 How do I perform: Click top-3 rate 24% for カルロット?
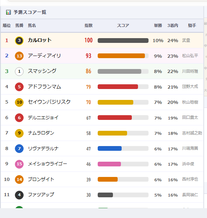[173, 41]
